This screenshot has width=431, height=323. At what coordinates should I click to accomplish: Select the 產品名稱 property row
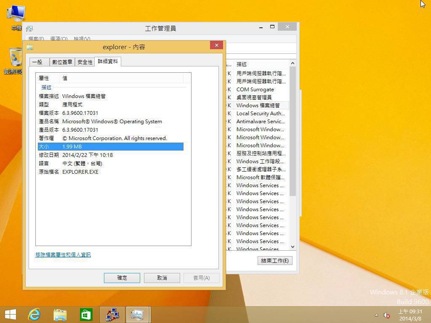point(111,122)
